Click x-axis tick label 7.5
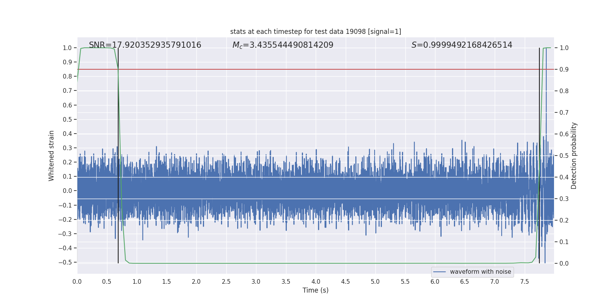The image size is (616, 308). click(524, 282)
